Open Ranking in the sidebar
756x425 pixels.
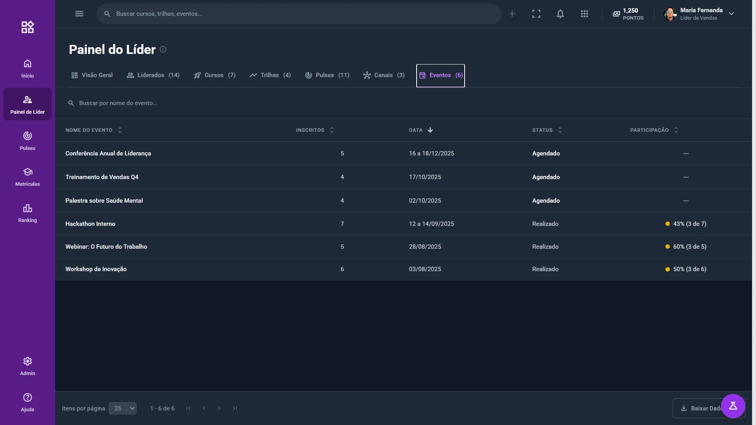pyautogui.click(x=28, y=213)
